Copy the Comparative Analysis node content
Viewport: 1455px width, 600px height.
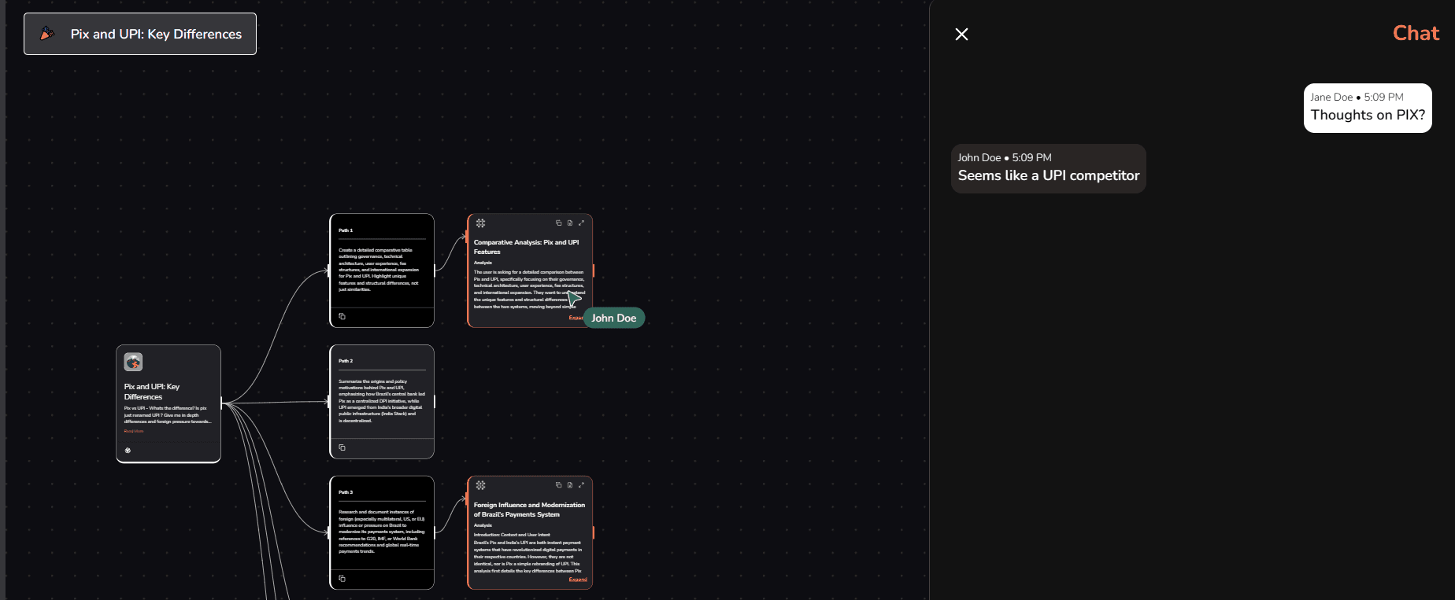pos(558,223)
